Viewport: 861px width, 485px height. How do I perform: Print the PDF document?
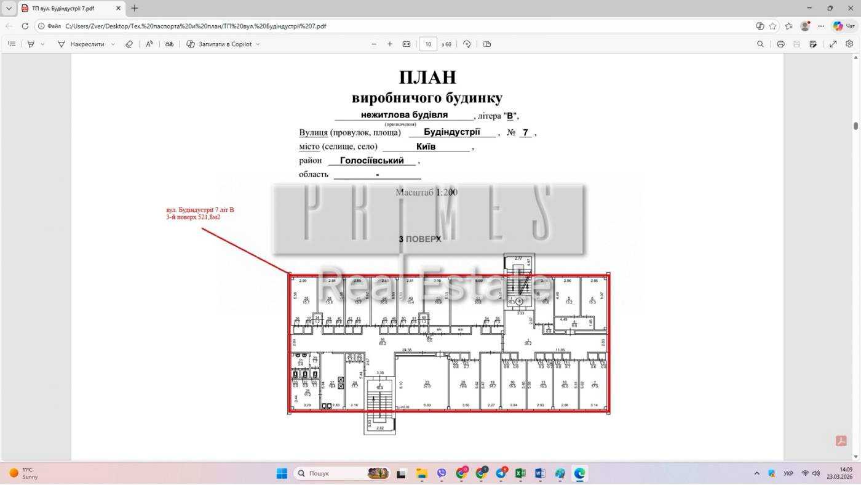tap(780, 44)
